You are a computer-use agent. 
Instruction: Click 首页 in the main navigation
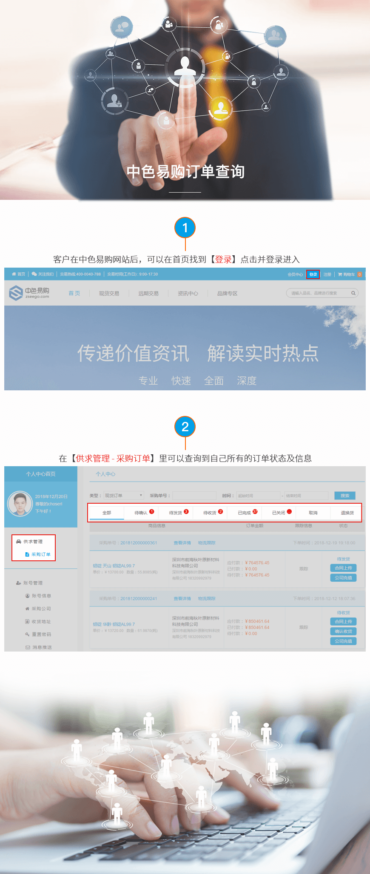[74, 293]
